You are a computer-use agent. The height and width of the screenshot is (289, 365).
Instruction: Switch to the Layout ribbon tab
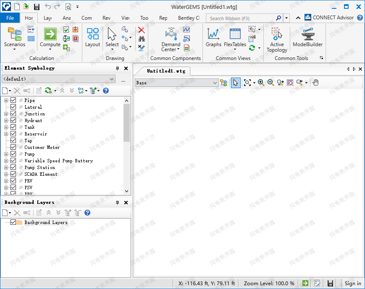[48, 18]
